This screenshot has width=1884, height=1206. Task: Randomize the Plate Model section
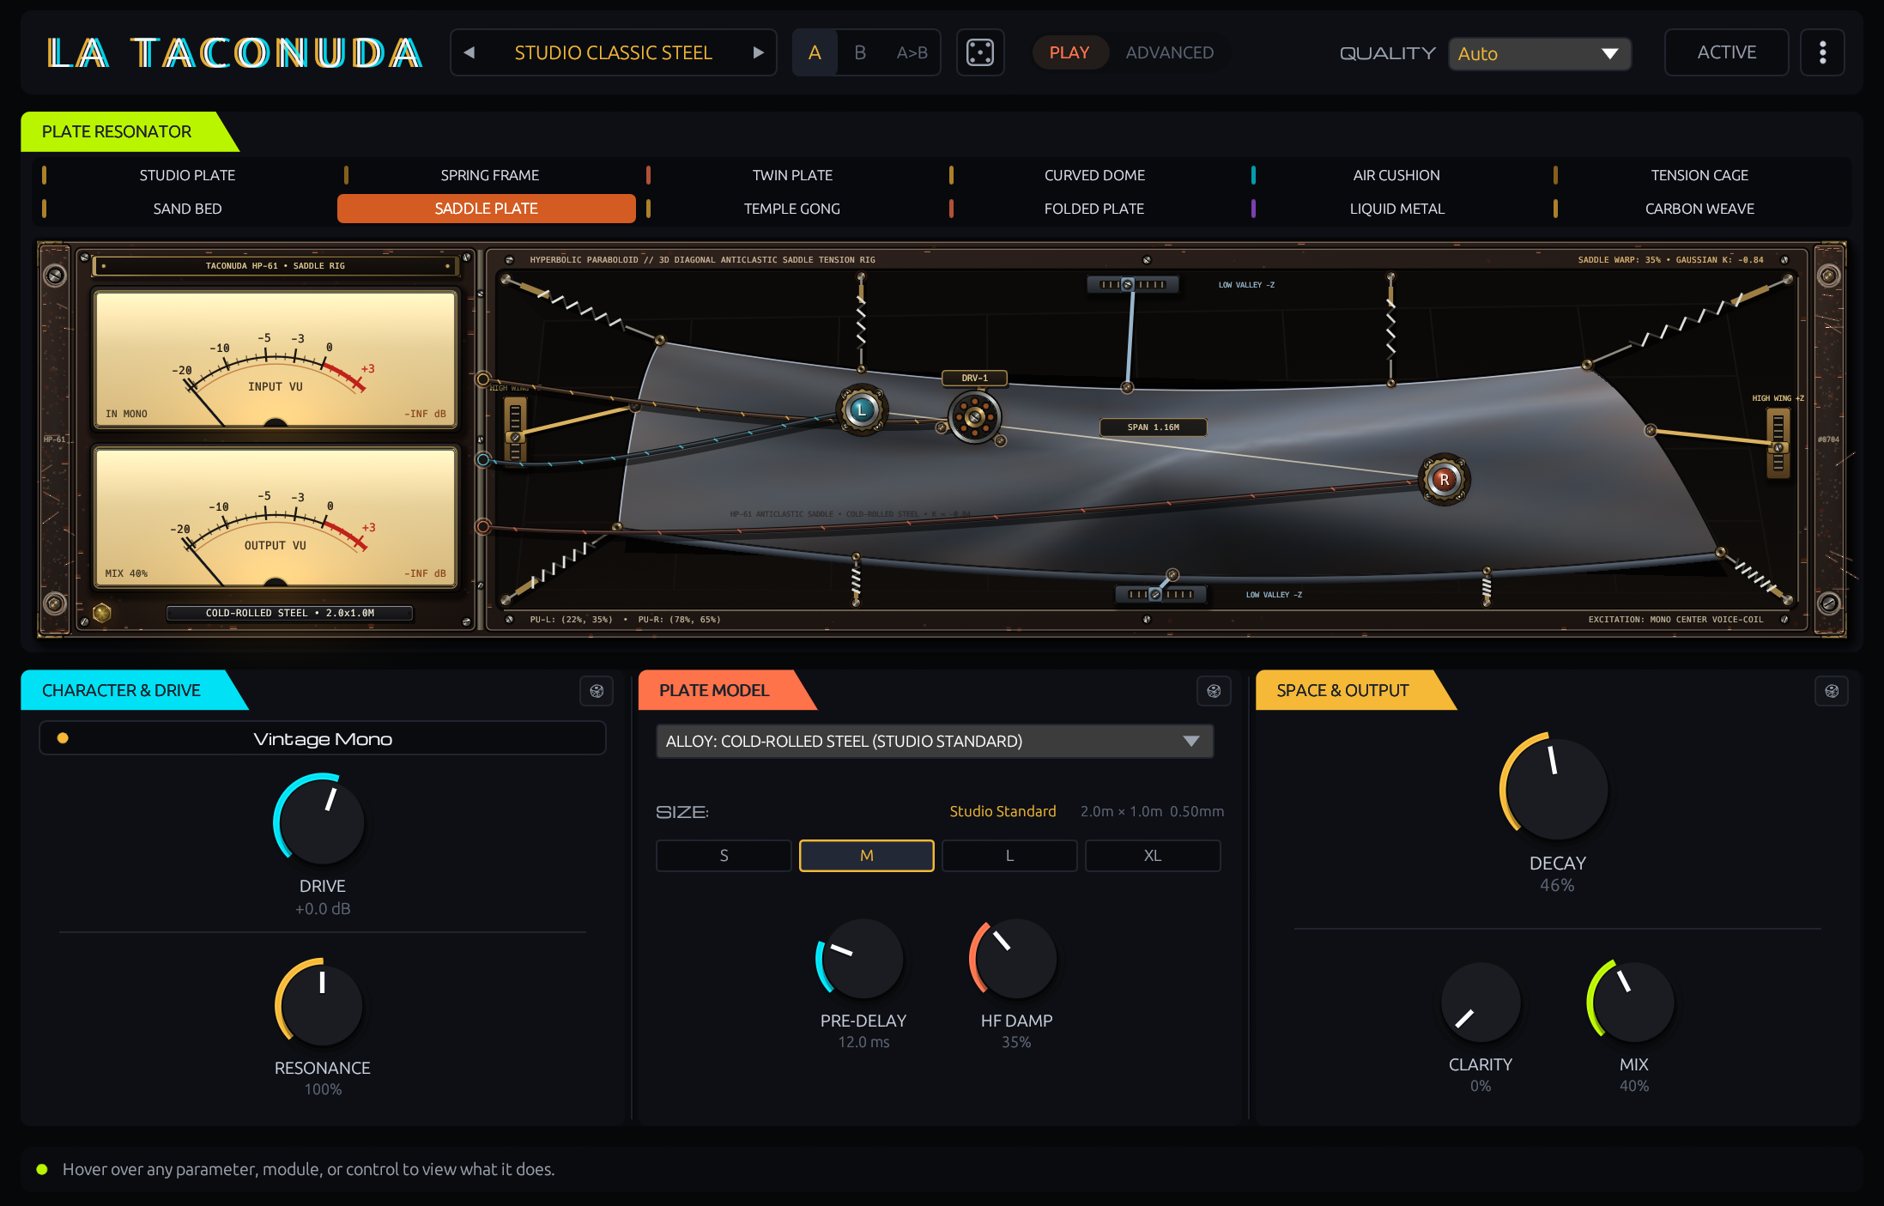(1214, 691)
